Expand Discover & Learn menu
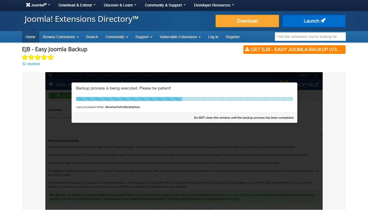The height and width of the screenshot is (210, 368). click(120, 5)
